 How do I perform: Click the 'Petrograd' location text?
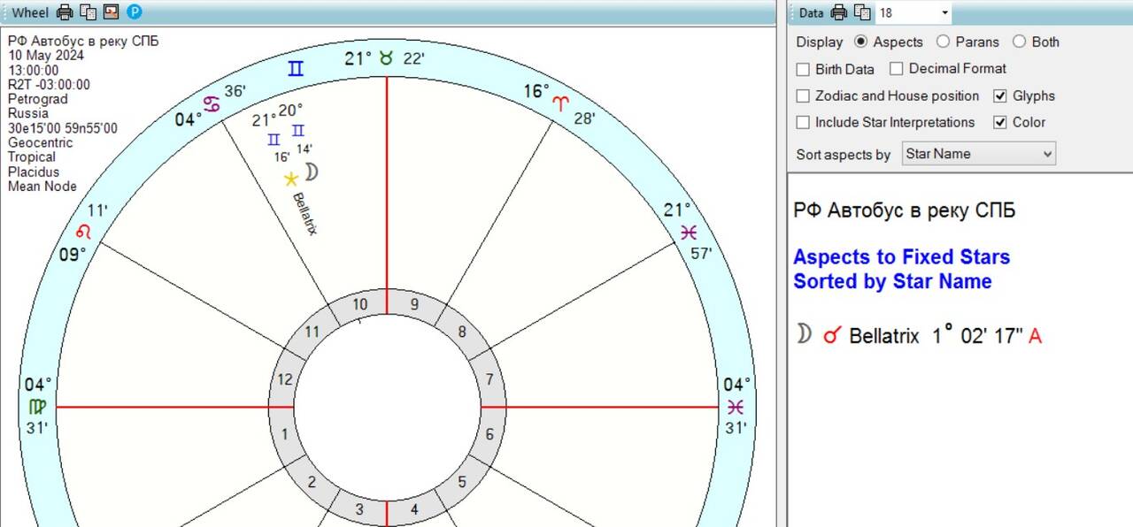click(x=37, y=99)
